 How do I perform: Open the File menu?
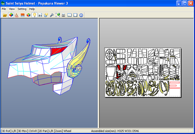4,9
